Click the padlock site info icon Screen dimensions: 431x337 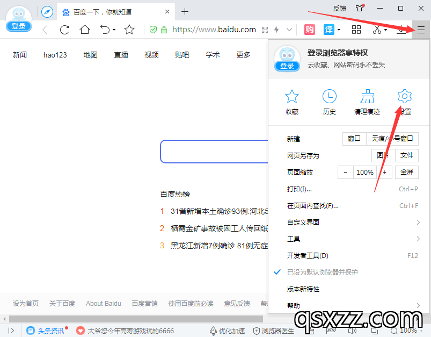164,30
